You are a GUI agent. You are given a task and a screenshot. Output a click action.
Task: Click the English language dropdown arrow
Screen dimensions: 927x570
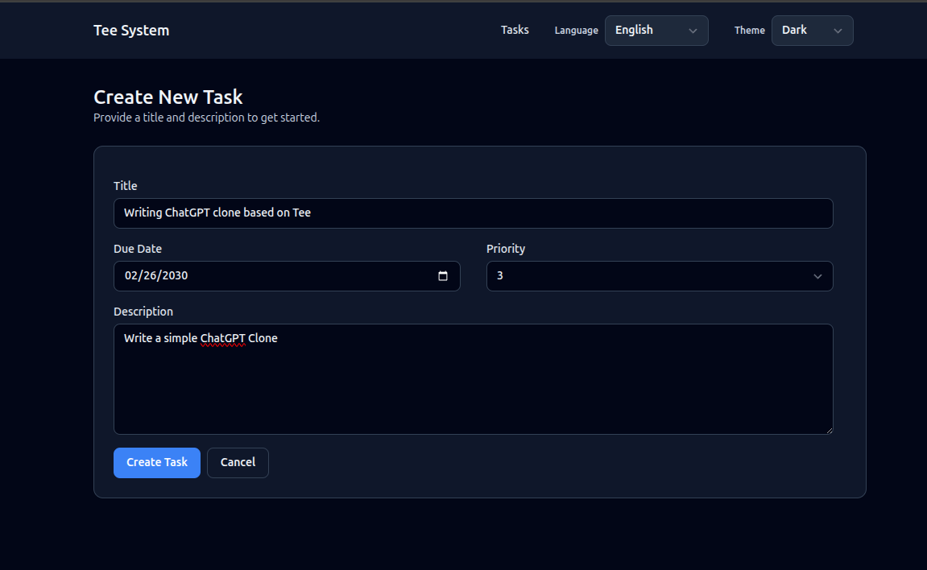(693, 30)
